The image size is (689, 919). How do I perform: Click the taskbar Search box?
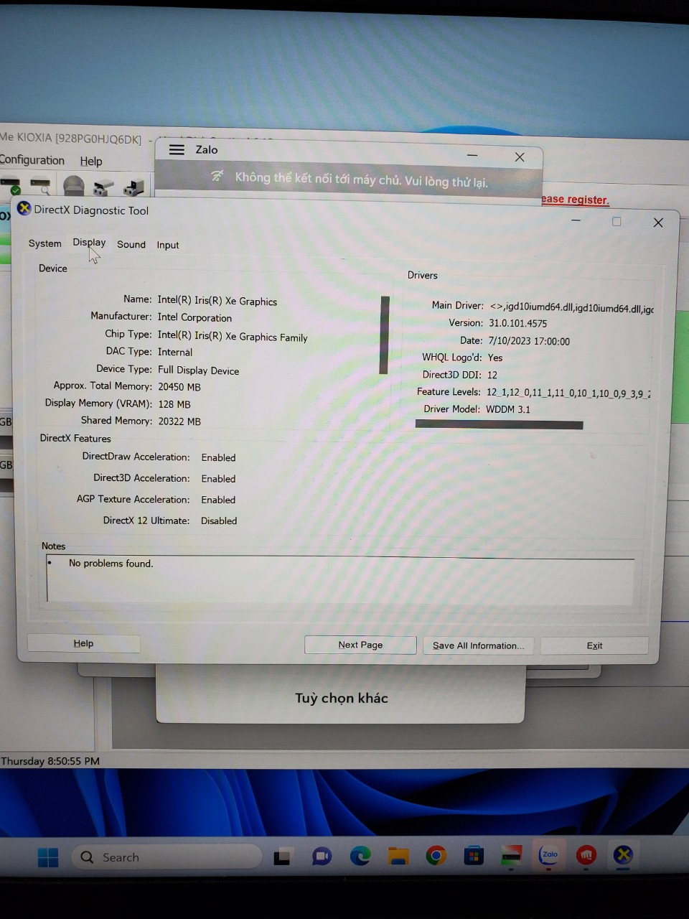coord(167,857)
